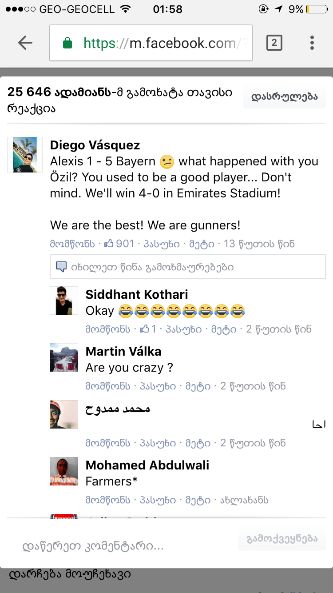Tap Martin Válka's avatar thumbnail
This screenshot has width=333, height=593.
coord(64,357)
